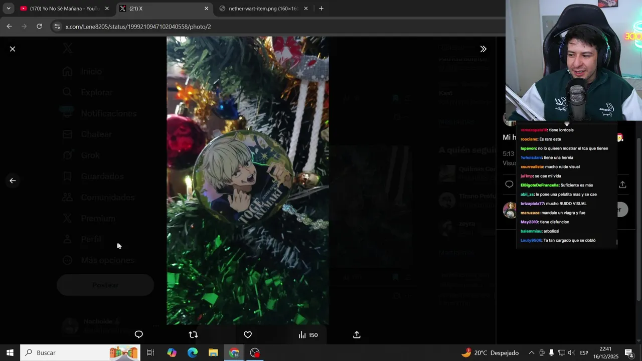Click the handle at top of chat overlay

(x=567, y=123)
